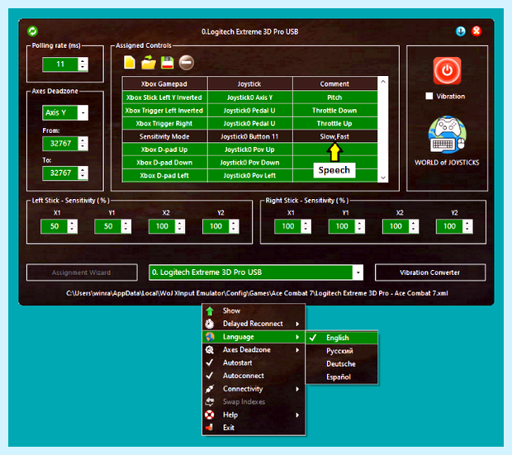This screenshot has width=512, height=455.
Task: Open the Axis Y deadzone dropdown
Action: pyautogui.click(x=83, y=112)
